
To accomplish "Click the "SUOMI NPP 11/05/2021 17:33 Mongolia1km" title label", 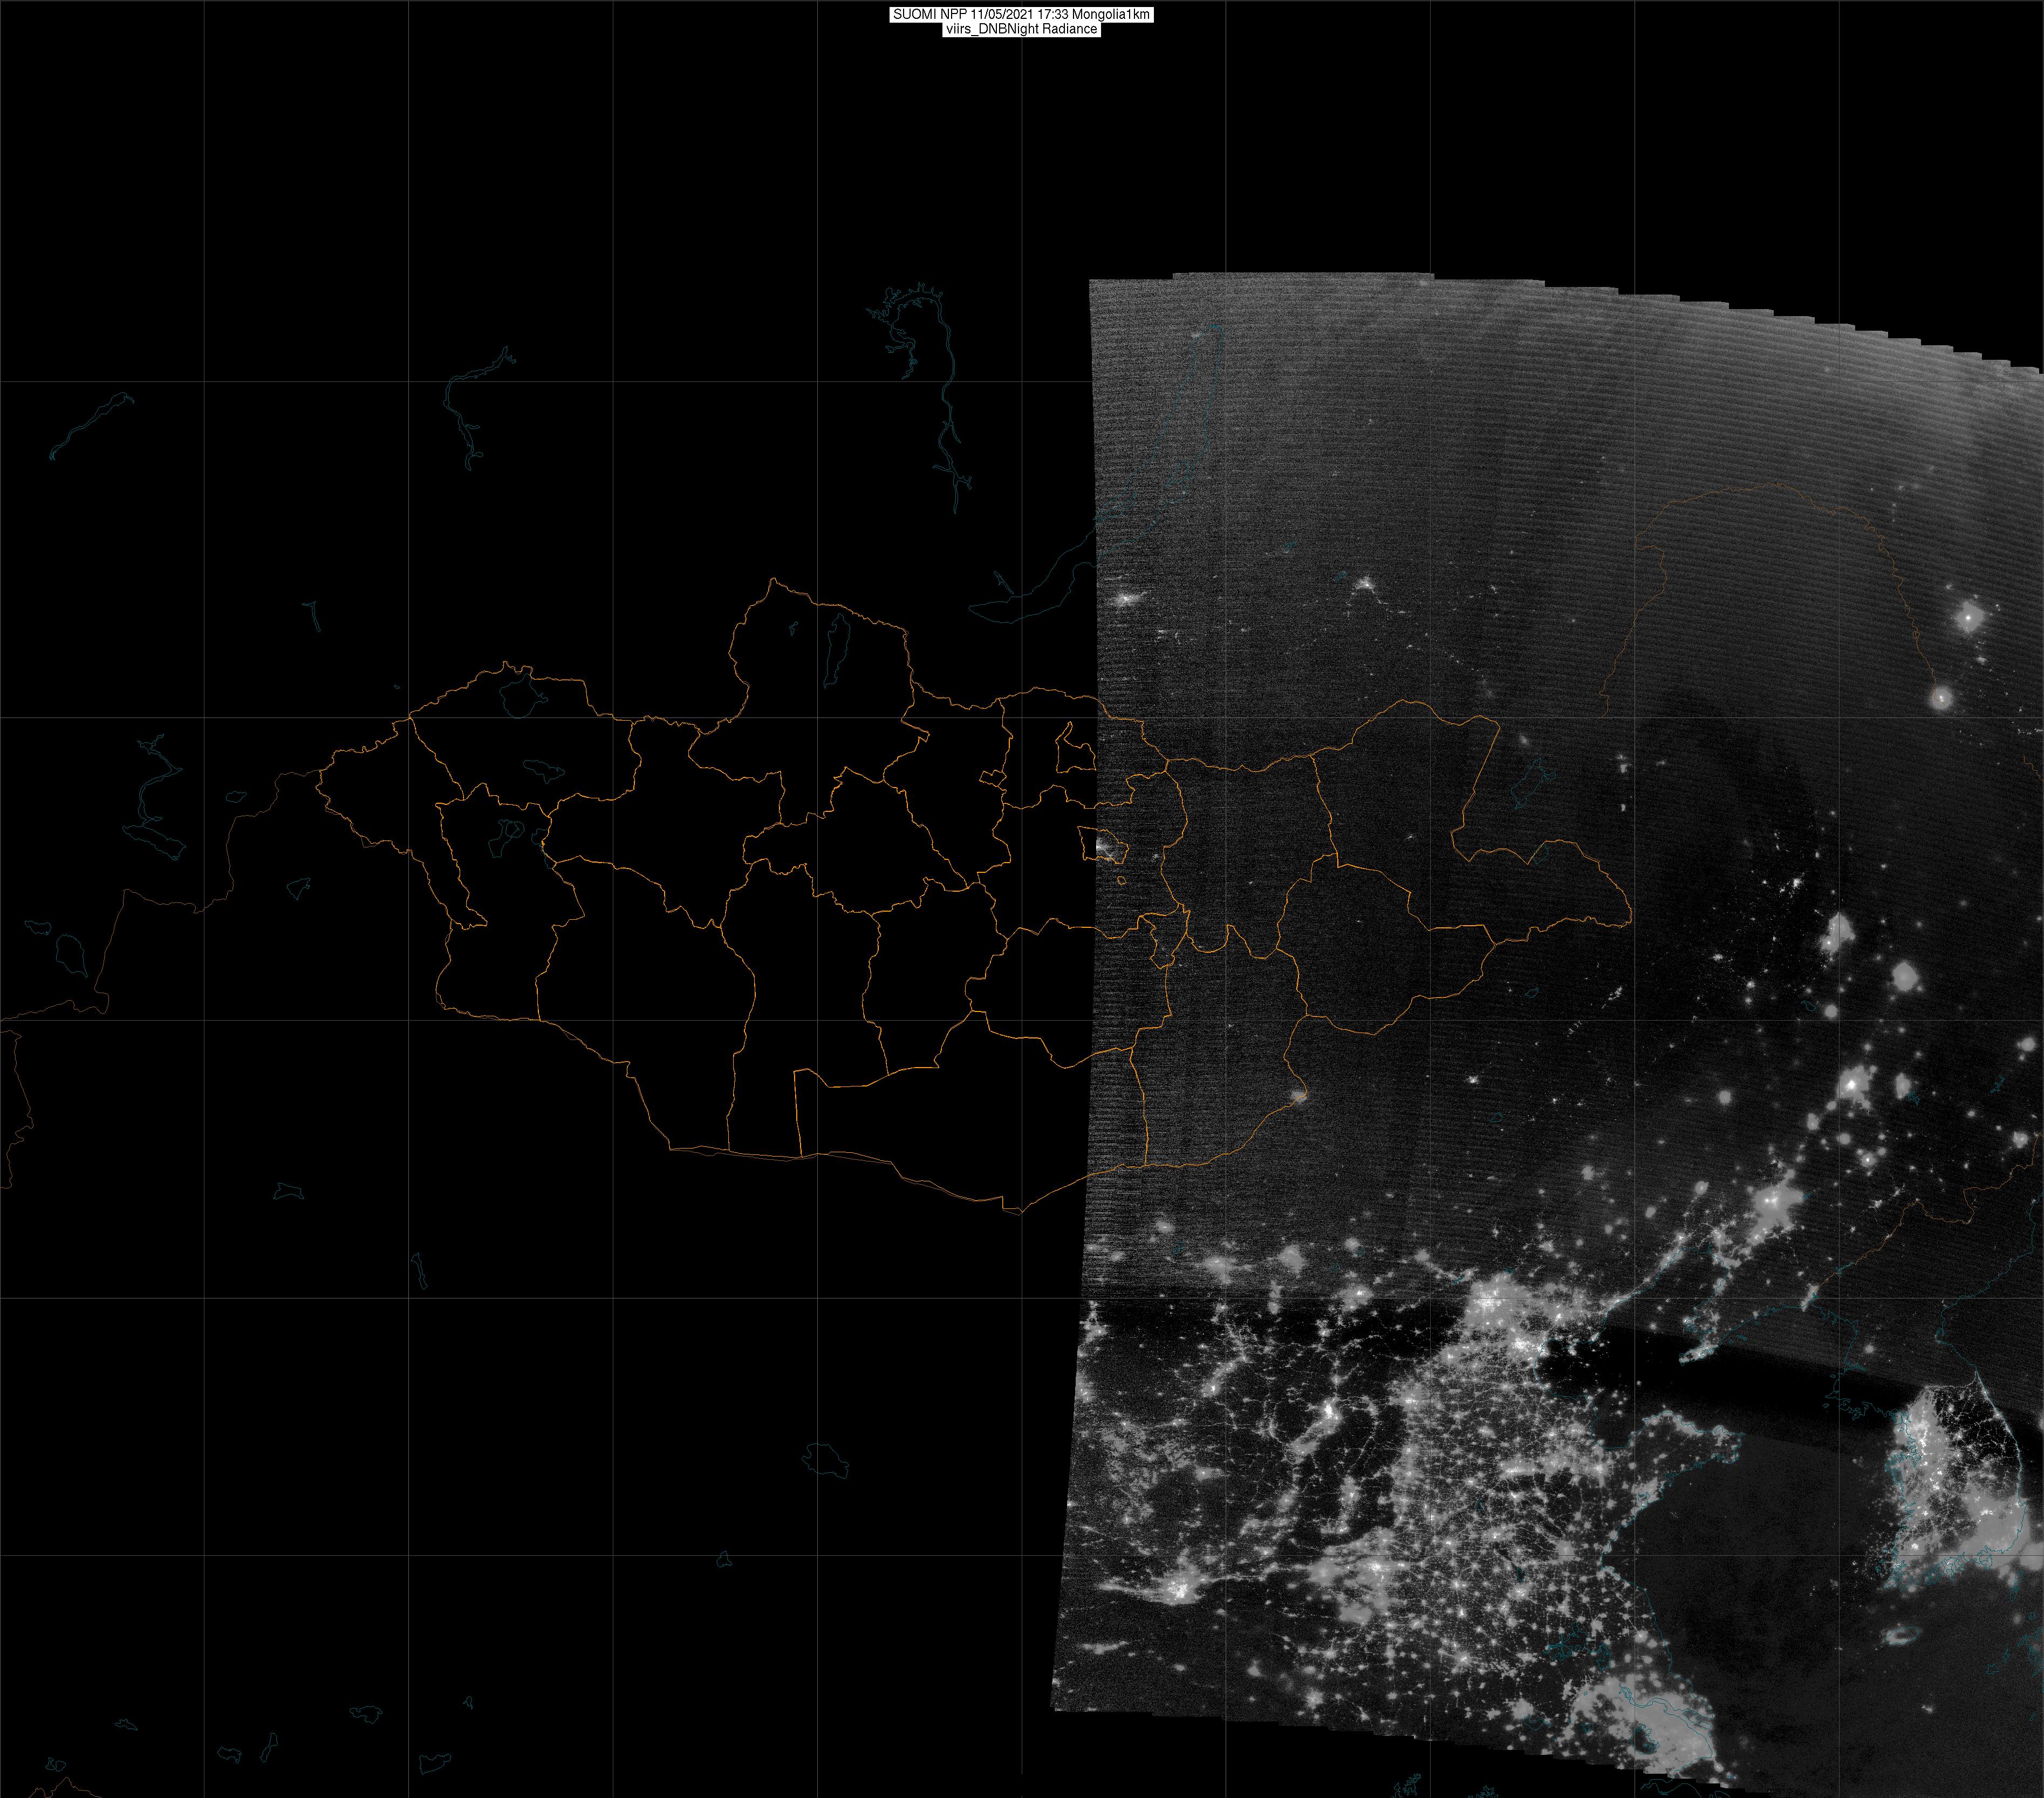I will coord(1021,15).
